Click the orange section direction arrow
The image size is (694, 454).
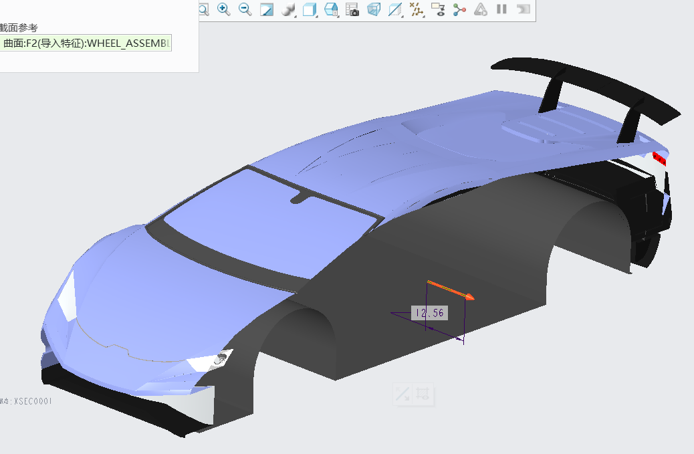pos(451,290)
